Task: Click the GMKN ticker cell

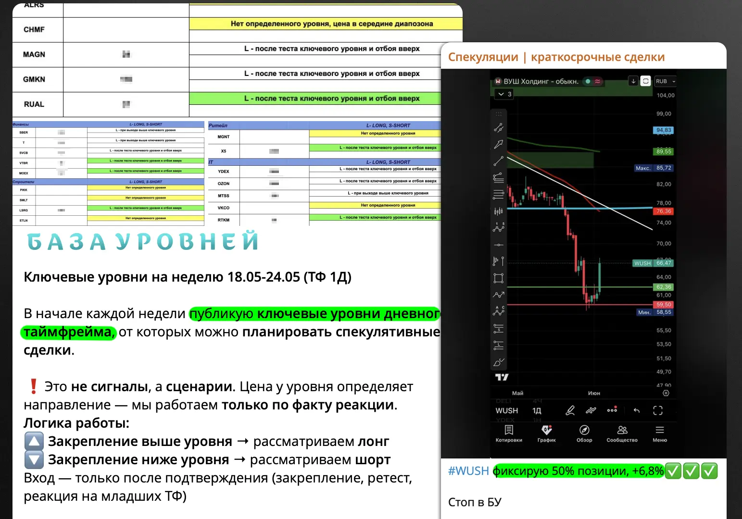Action: pyautogui.click(x=38, y=79)
